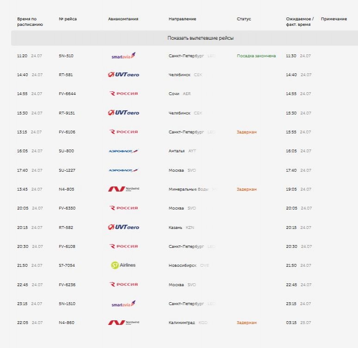358x348 pixels.
Task: Select the Минеральные Воды destination
Action: click(188, 189)
